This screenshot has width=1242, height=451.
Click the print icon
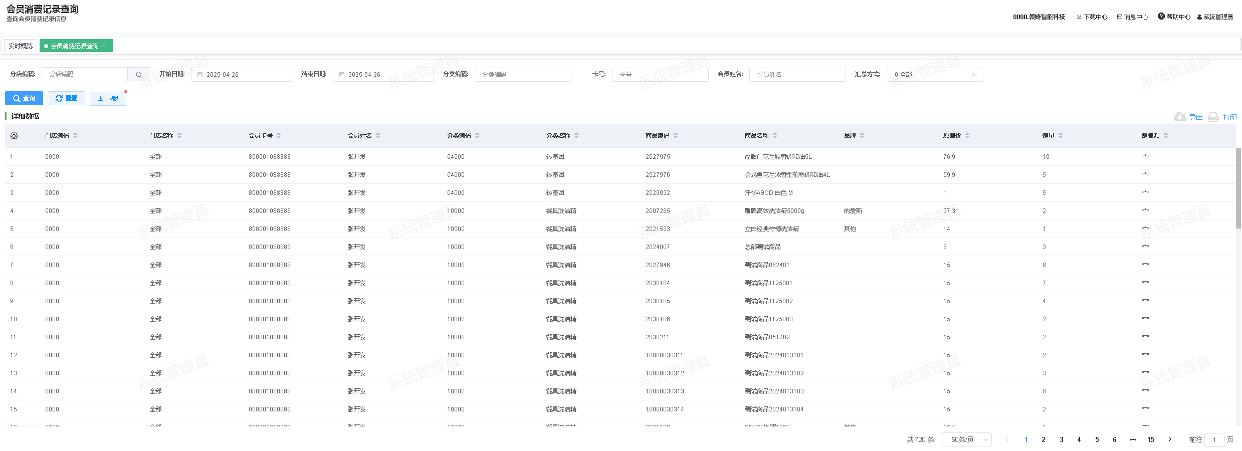(1213, 117)
